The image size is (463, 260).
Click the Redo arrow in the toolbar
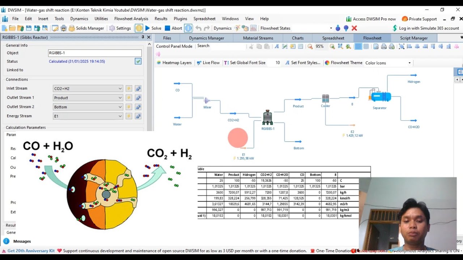(207, 28)
